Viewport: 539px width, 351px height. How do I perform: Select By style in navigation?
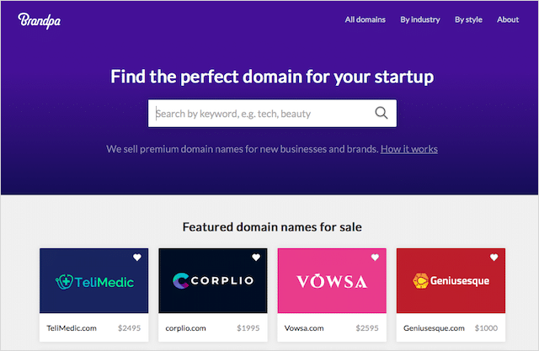pyautogui.click(x=468, y=19)
